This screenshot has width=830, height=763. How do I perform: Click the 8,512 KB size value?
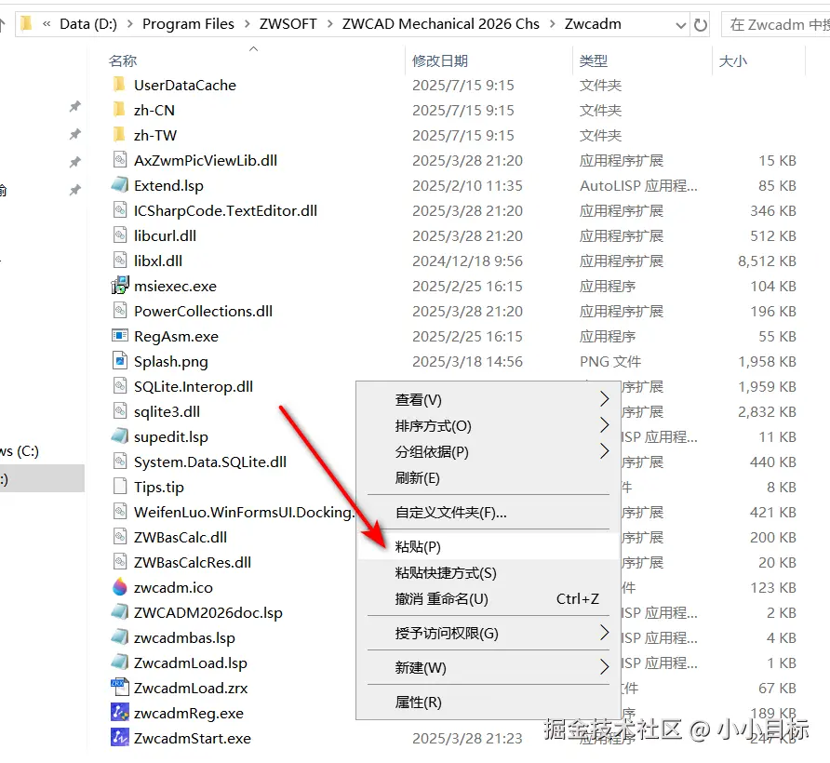pyautogui.click(x=767, y=261)
